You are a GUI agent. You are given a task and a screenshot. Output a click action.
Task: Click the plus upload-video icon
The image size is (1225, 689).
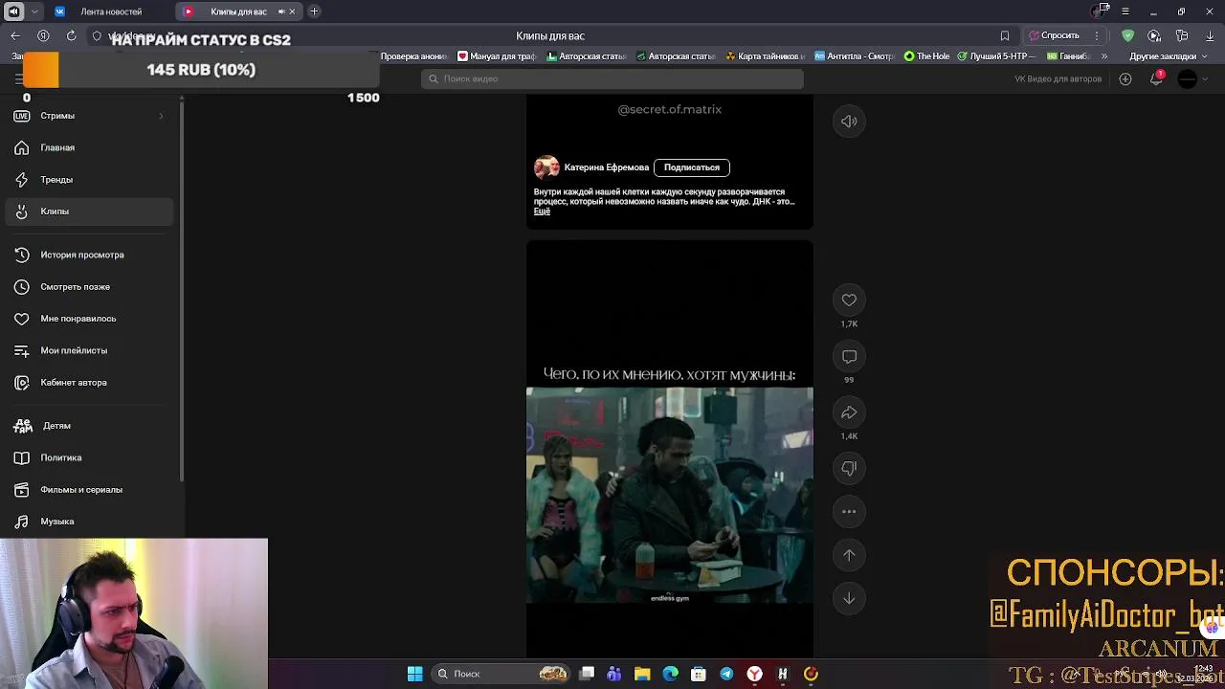(x=1125, y=78)
